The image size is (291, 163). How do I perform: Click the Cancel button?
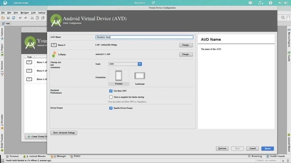click(252, 149)
